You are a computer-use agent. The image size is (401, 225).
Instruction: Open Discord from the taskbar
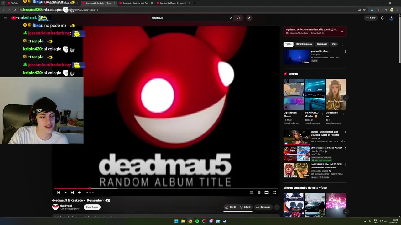point(211,221)
